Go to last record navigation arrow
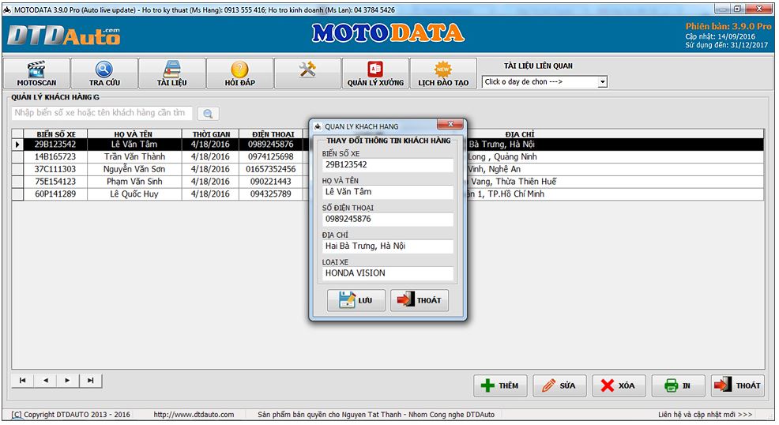 pos(90,381)
